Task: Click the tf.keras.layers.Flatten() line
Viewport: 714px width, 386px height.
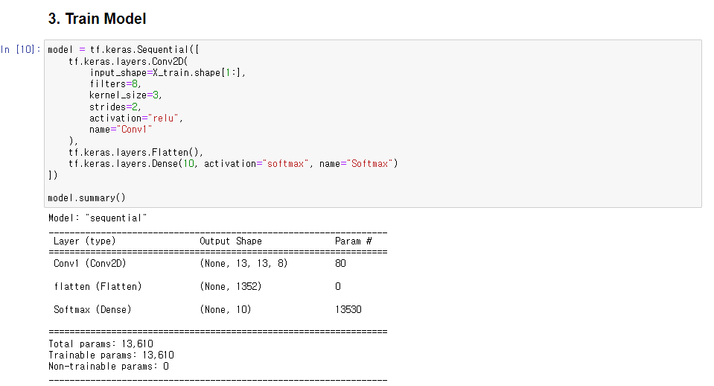Action: tap(136, 152)
